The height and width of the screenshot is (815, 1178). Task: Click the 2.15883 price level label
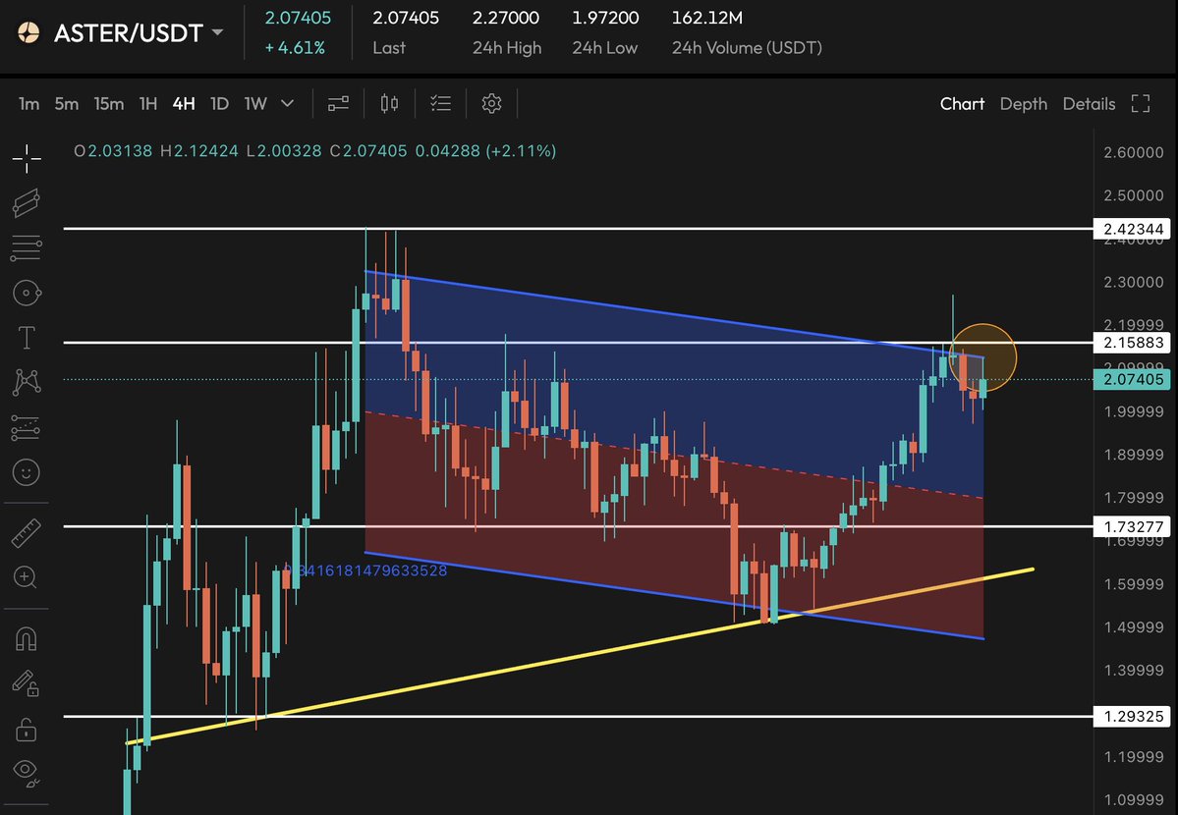coord(1132,343)
